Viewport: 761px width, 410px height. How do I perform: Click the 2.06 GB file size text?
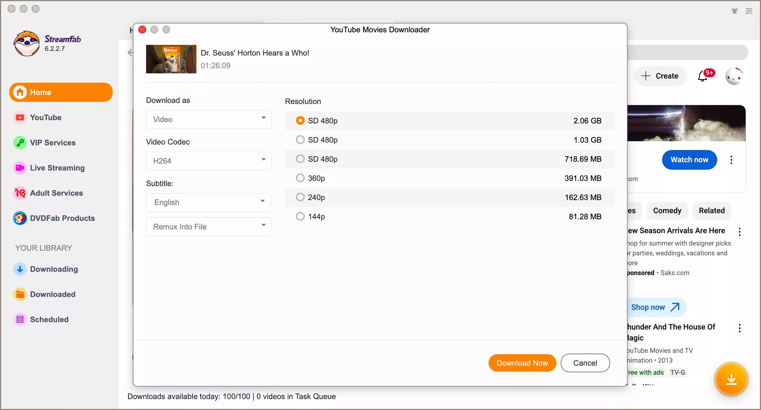click(x=587, y=121)
